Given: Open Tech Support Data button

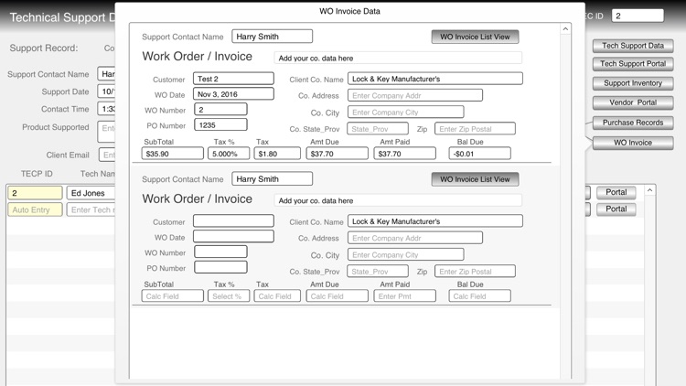Looking at the screenshot, I should coord(633,46).
